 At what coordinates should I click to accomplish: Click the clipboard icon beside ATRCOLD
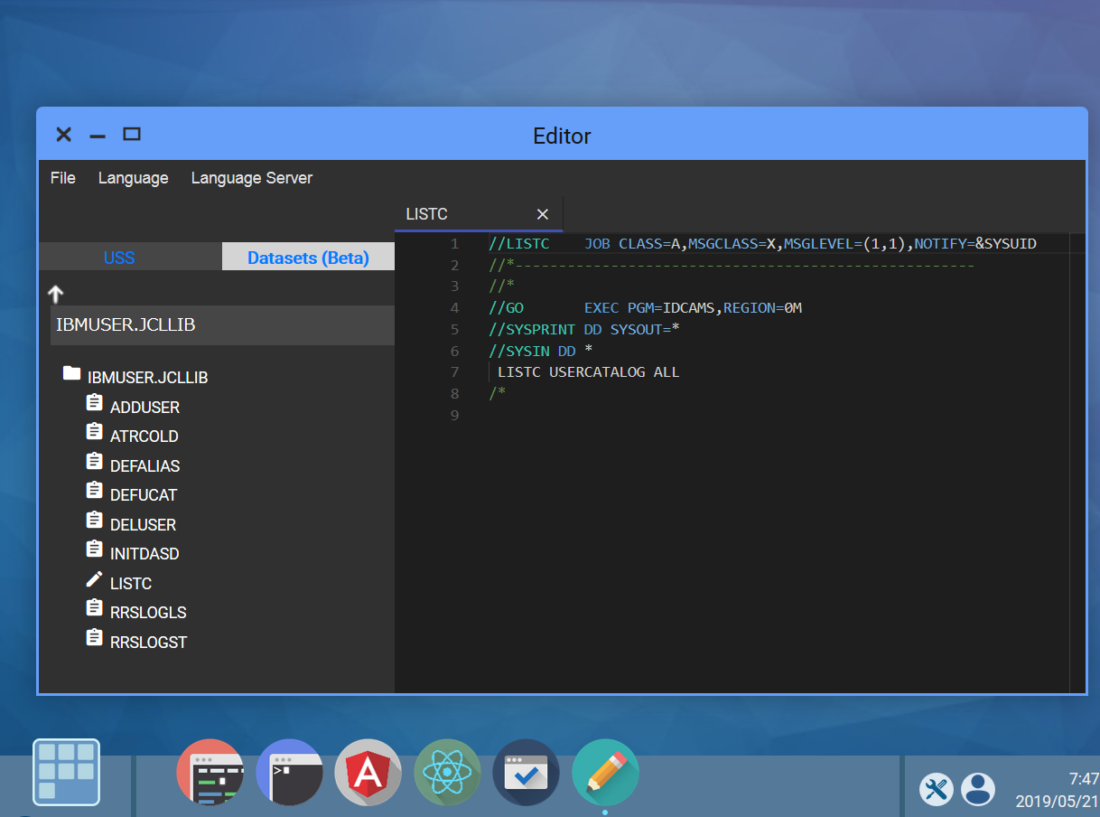pos(94,432)
